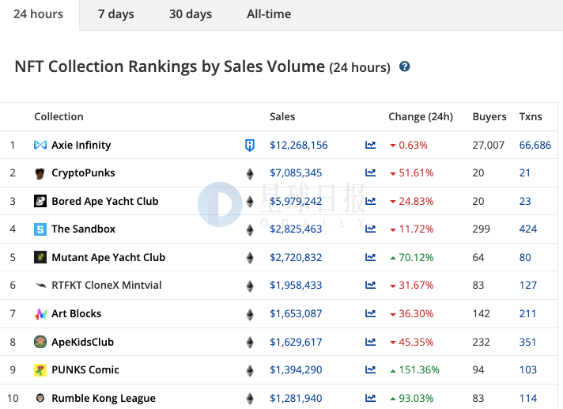563x409 pixels.
Task: Click Ethereum icon in Bored Ape Yacht Club row
Action: tap(250, 202)
